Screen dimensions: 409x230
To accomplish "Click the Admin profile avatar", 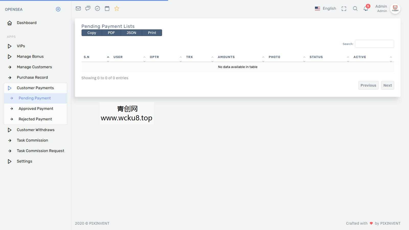I will (x=395, y=8).
